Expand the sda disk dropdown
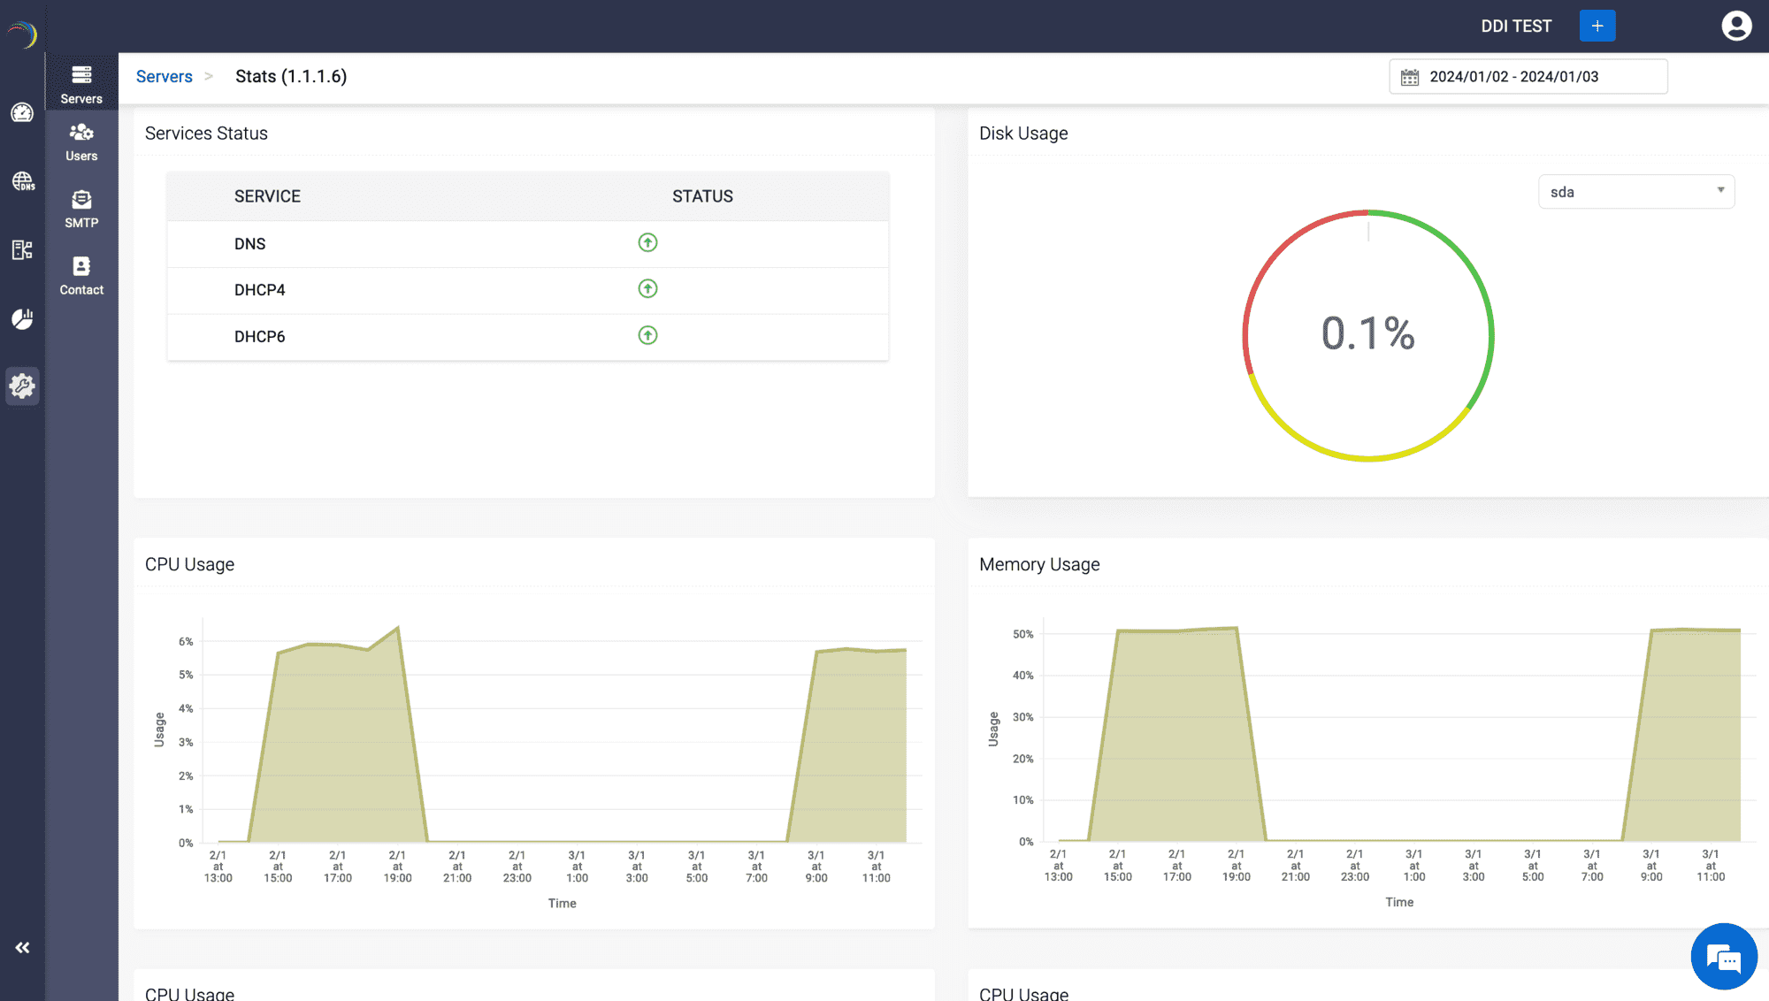1769x1001 pixels. (x=1636, y=192)
